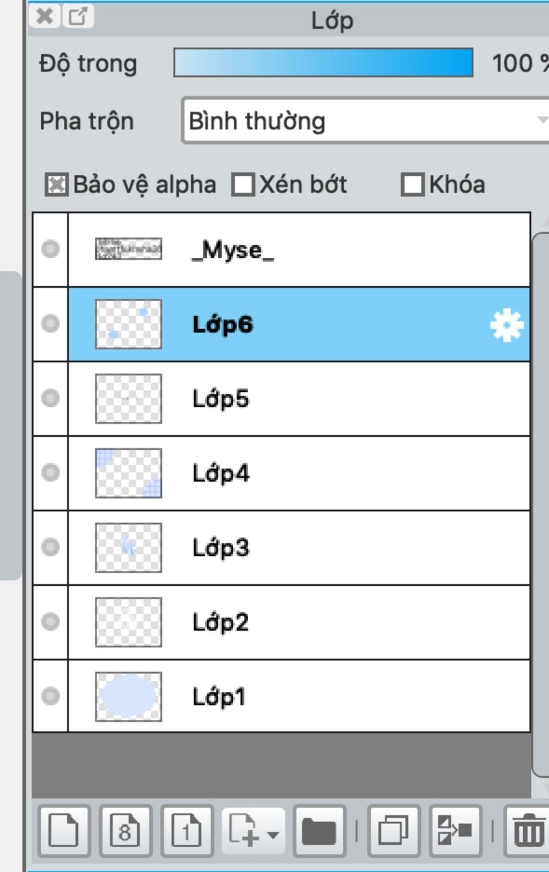The width and height of the screenshot is (549, 872).
Task: Enable the Khóa checkbox
Action: click(413, 185)
